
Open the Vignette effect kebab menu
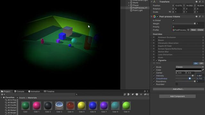pyautogui.click(x=203, y=60)
